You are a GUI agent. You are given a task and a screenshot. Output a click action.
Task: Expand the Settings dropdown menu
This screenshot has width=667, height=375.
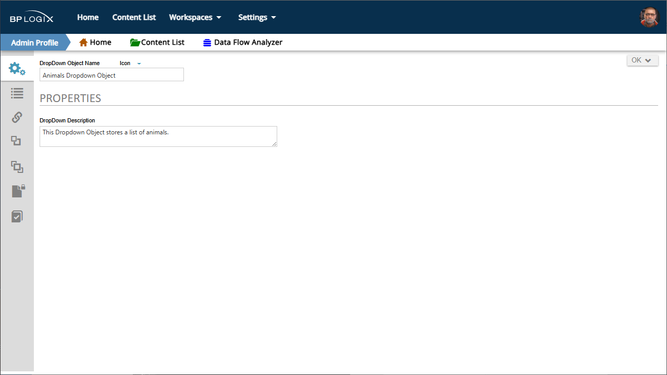[257, 17]
